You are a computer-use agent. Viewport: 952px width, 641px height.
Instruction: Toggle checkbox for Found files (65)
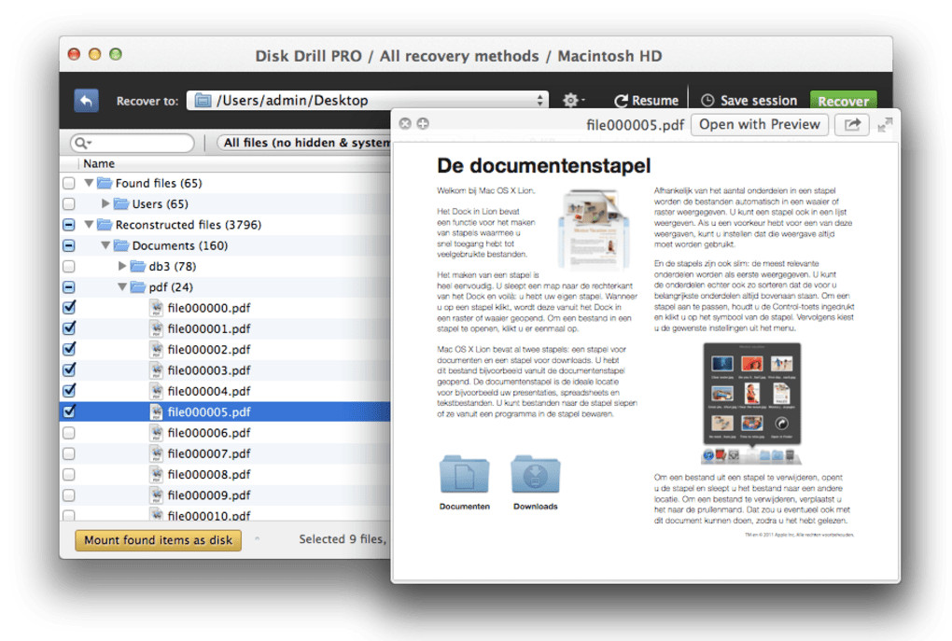point(69,183)
